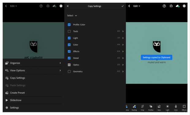The height and width of the screenshot is (115, 190).
Task: Uncheck Profile: Color checkbox
Action: click(x=69, y=25)
